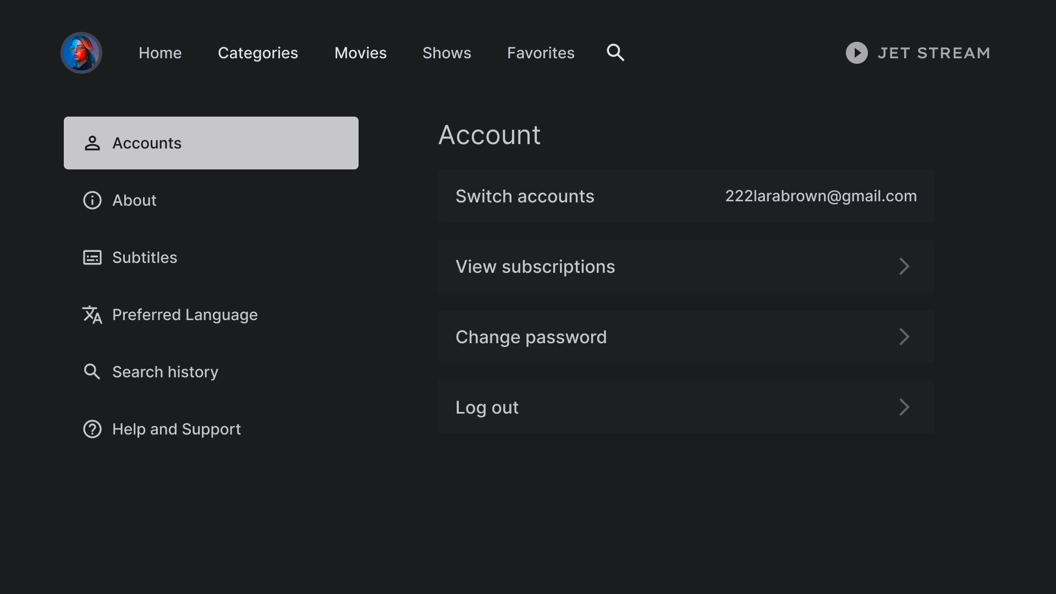Image resolution: width=1056 pixels, height=594 pixels.
Task: Click the Preferred Language translate icon
Action: click(92, 315)
